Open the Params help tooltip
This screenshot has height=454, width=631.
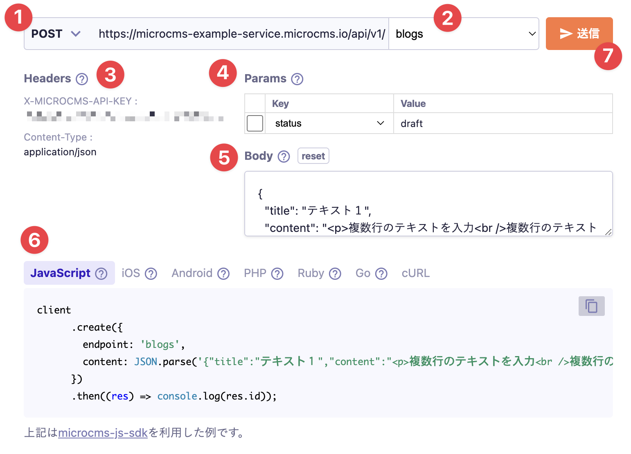[x=297, y=79]
